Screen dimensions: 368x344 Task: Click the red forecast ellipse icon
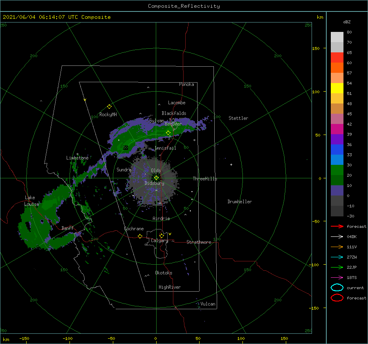coord(337,298)
